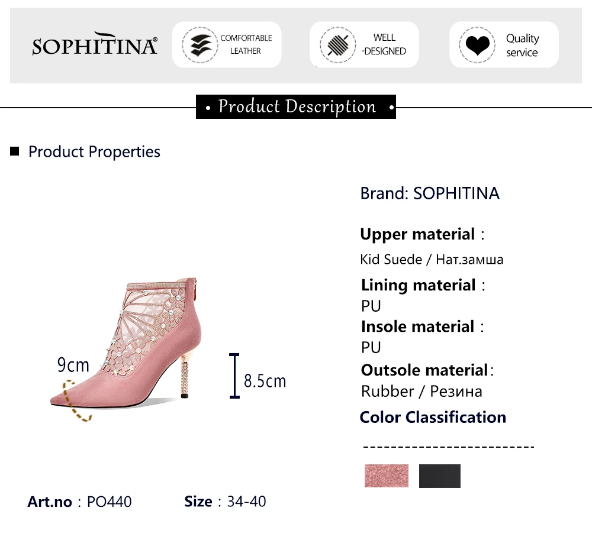Select the black color swatch

pos(439,476)
